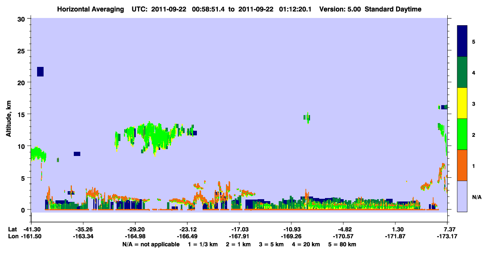This screenshot has height=255, width=497.
Task: Click latitude value -10.93
Action: pos(291,229)
